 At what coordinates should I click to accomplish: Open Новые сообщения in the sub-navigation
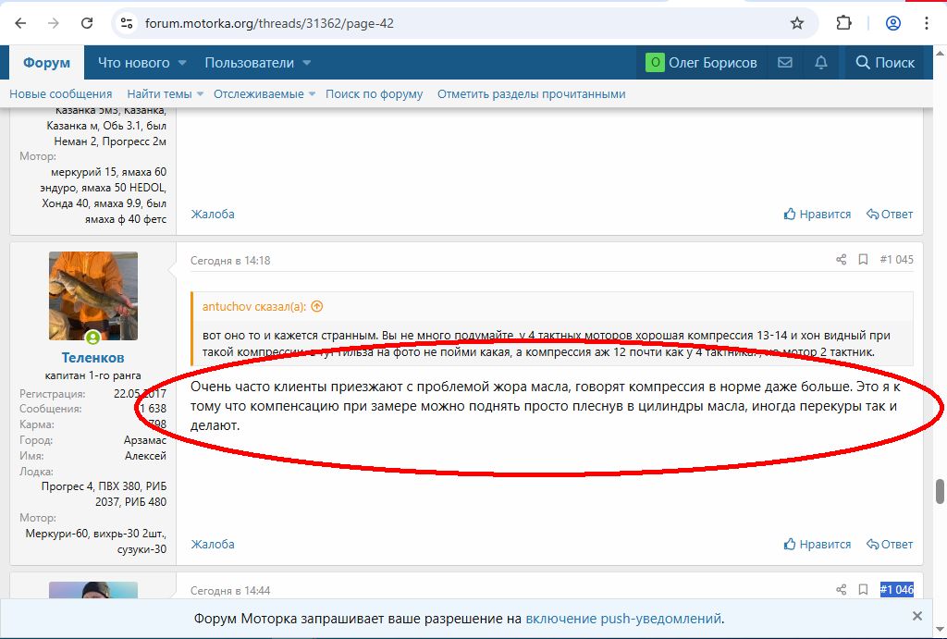pyautogui.click(x=61, y=94)
